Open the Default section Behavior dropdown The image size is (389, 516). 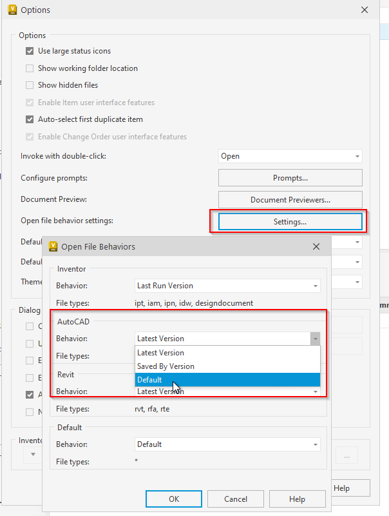click(x=315, y=444)
